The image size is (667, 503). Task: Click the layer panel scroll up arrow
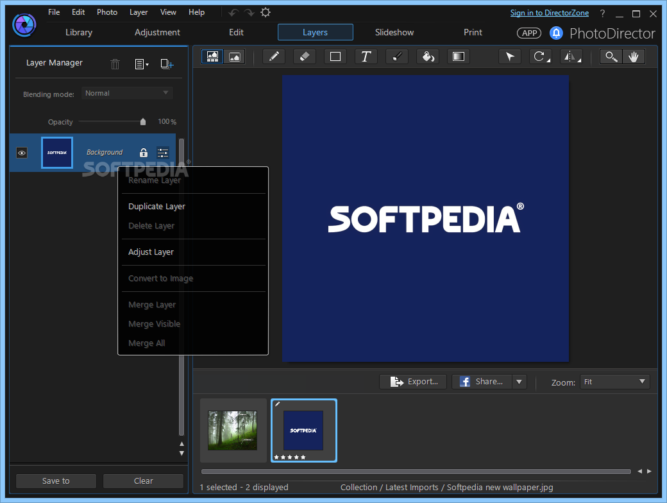182,444
